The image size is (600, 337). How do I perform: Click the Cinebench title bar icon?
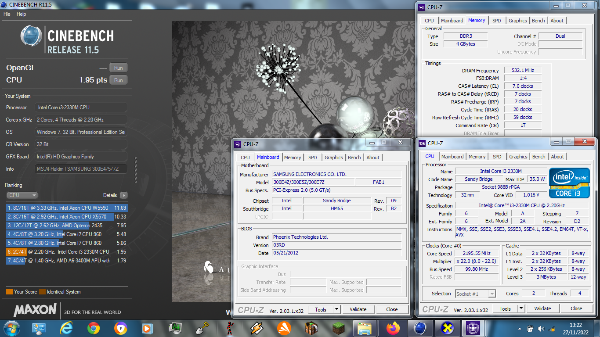[x=4, y=4]
